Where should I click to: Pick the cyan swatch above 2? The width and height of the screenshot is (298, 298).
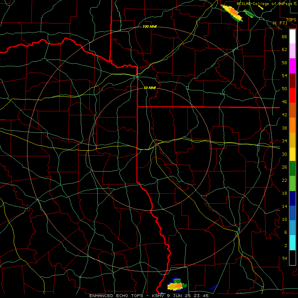292,243
